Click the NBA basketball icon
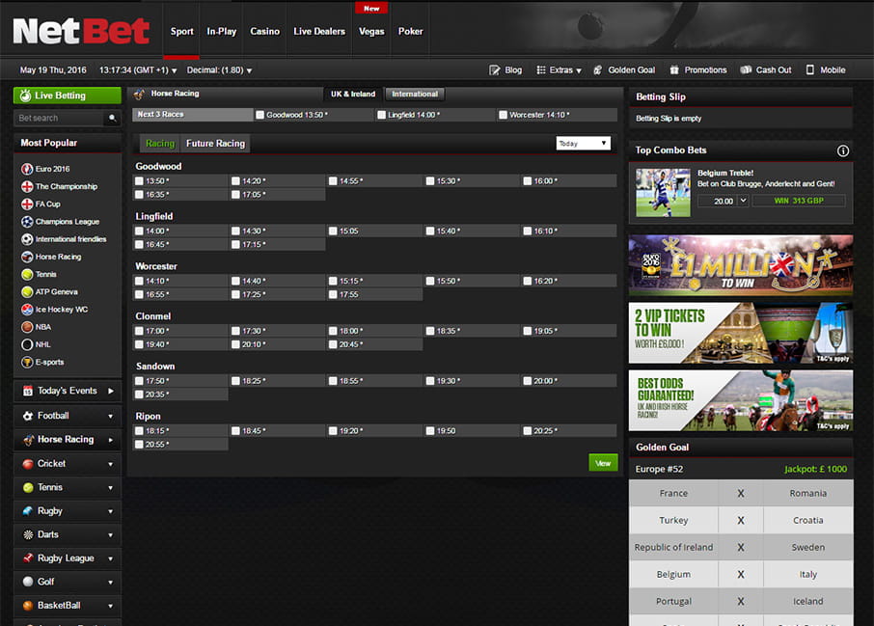874x626 pixels. point(27,327)
